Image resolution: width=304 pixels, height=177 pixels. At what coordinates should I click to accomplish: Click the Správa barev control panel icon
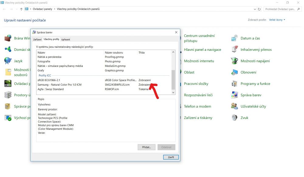pyautogui.click(x=234, y=95)
